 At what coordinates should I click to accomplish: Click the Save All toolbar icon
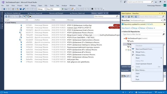point(23,9)
